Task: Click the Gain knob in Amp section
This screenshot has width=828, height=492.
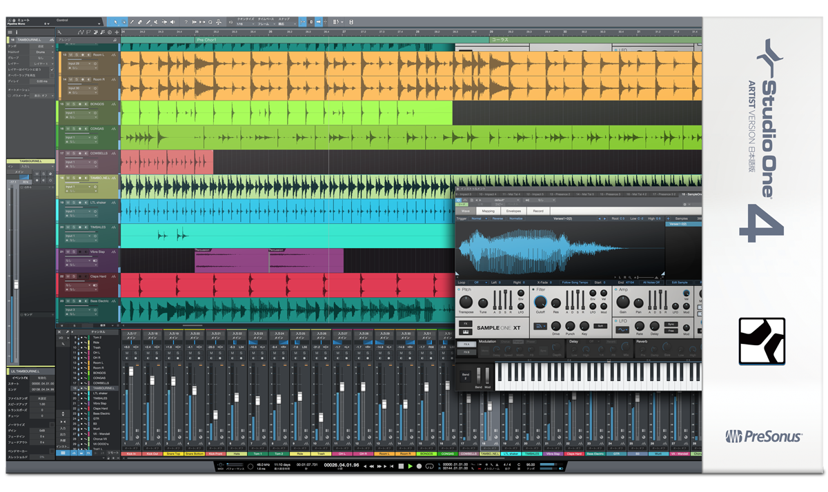Action: point(623,302)
